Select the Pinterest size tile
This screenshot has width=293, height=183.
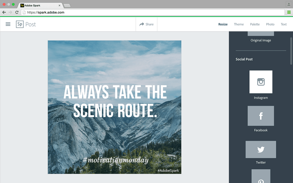point(261,177)
